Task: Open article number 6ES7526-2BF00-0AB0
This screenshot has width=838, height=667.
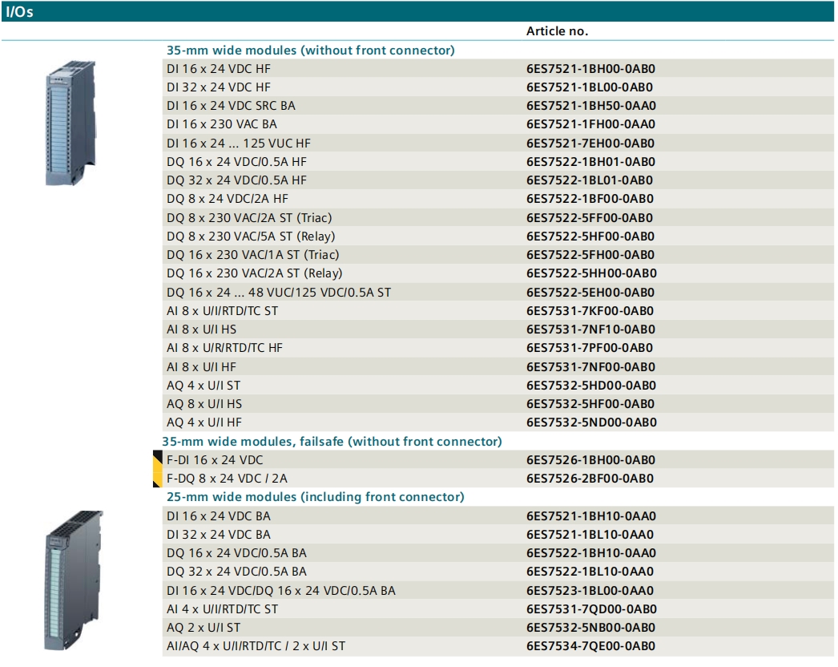Action: (590, 479)
